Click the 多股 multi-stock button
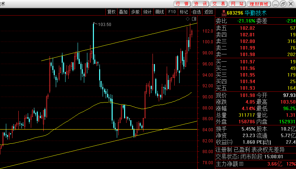 point(136,12)
